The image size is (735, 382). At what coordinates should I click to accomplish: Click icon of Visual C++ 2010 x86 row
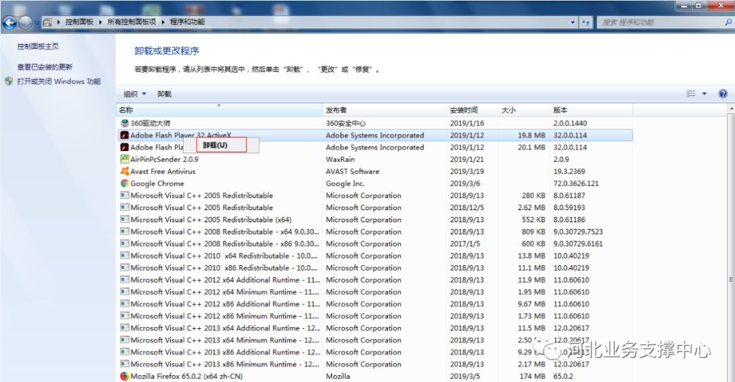click(x=125, y=268)
